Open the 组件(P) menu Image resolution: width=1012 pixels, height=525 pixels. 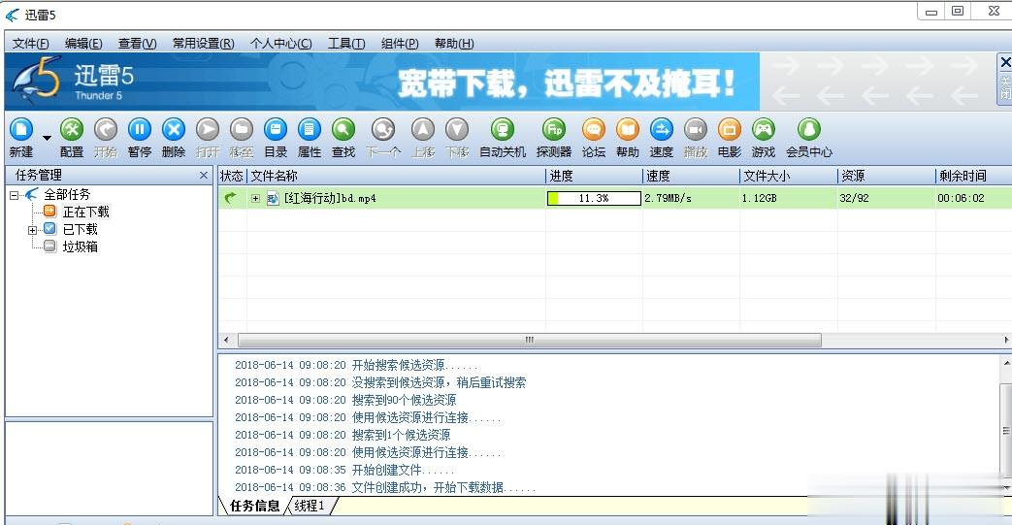[400, 44]
